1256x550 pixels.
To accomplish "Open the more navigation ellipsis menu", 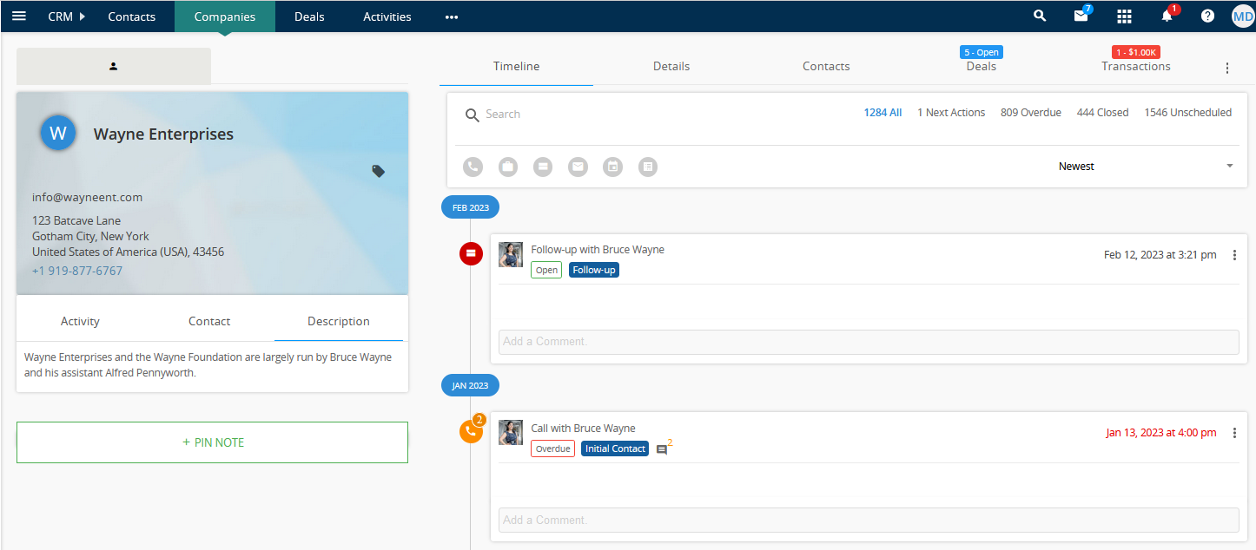I will [x=452, y=16].
